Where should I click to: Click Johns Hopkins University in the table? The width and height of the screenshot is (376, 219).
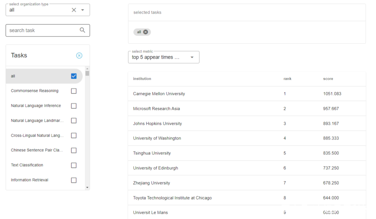pos(158,123)
